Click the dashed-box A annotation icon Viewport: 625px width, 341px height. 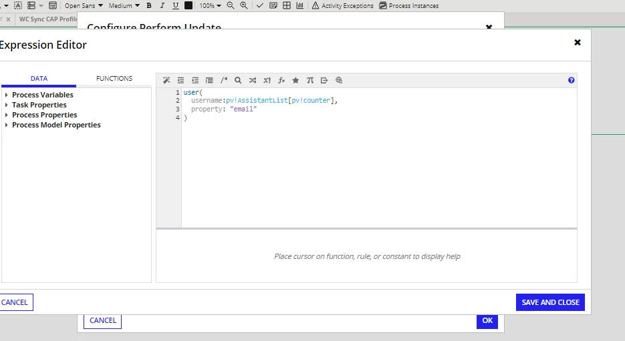click(18, 5)
